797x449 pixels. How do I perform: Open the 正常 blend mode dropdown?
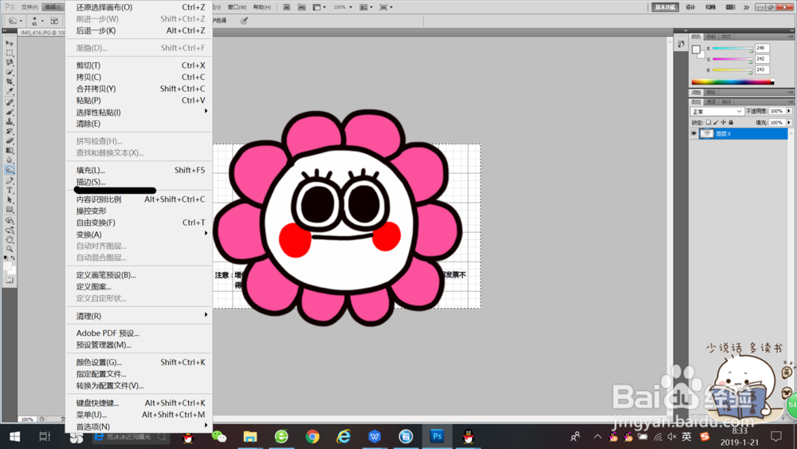[x=717, y=112]
